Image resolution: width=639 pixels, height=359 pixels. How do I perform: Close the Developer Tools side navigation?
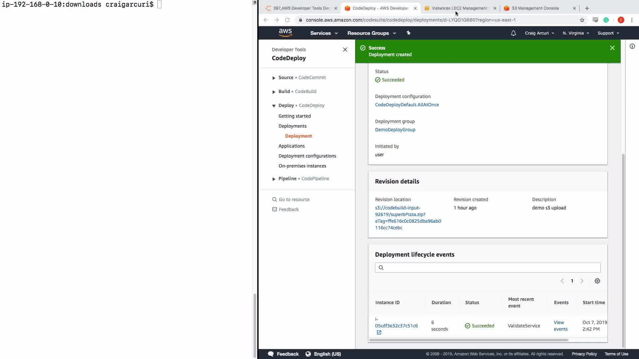(x=345, y=50)
